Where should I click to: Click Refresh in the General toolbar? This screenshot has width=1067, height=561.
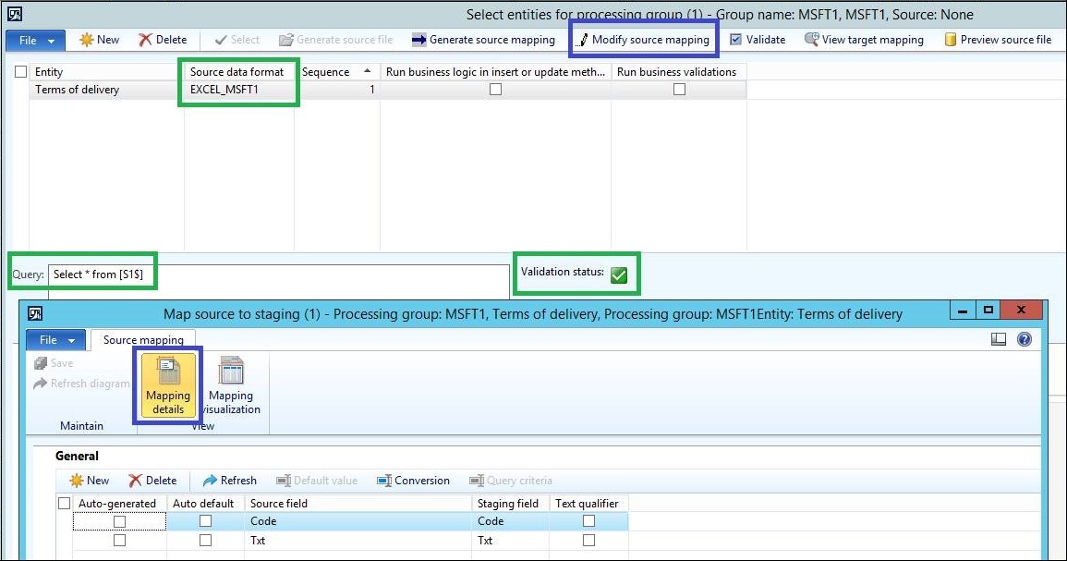pyautogui.click(x=229, y=481)
